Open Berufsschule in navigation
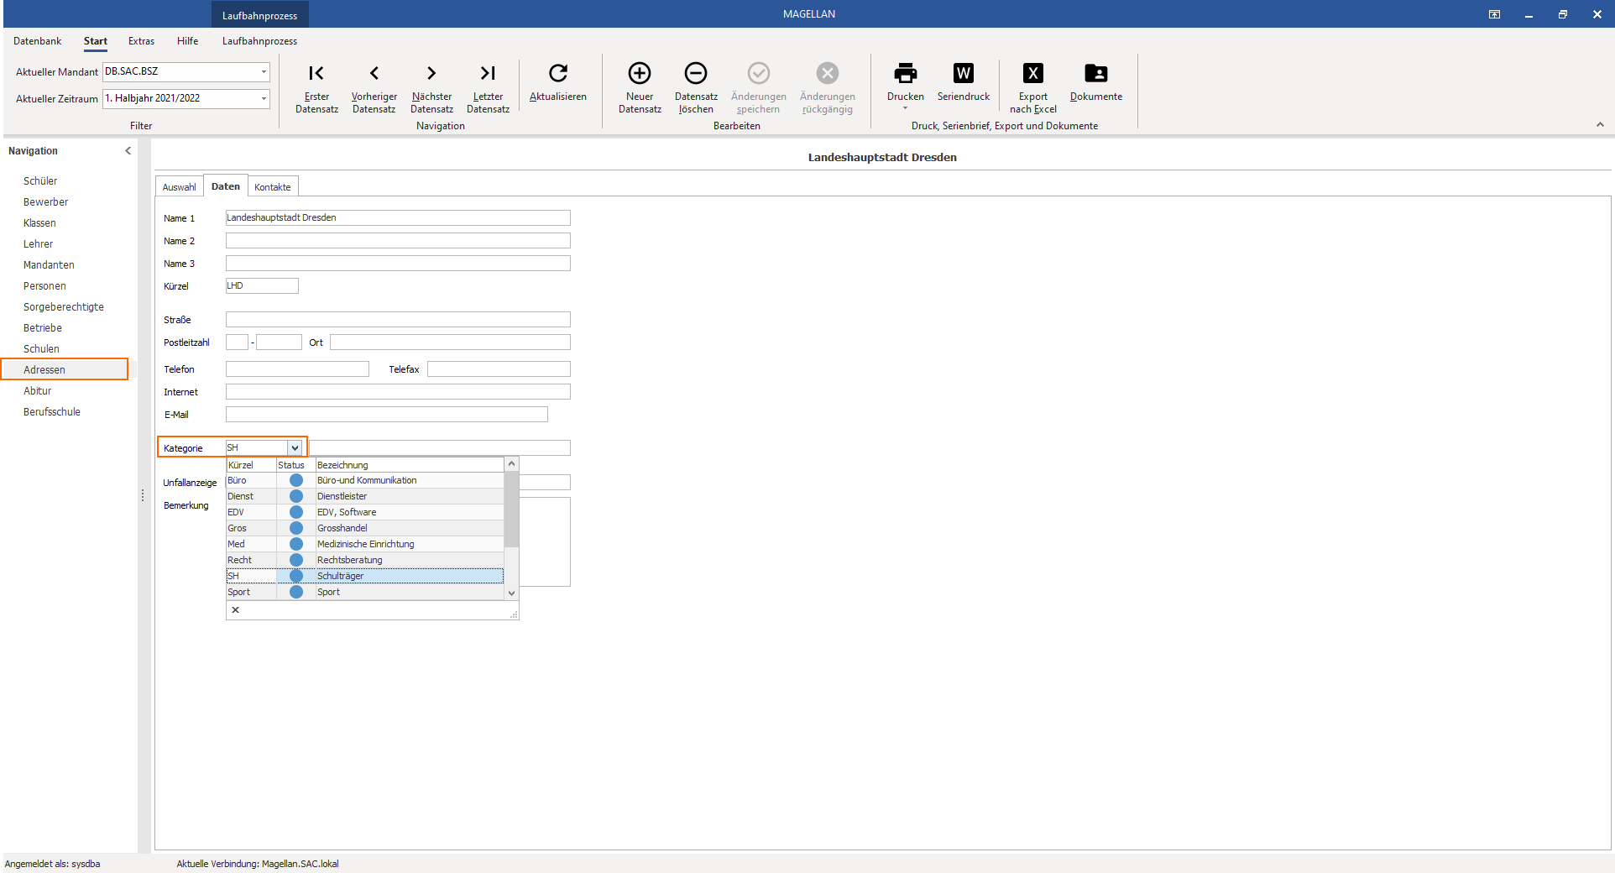This screenshot has width=1615, height=873. coord(52,412)
